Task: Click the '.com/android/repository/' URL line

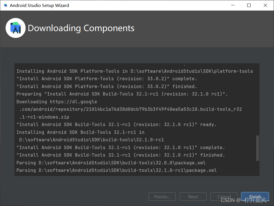Action: [131, 109]
